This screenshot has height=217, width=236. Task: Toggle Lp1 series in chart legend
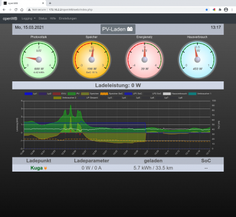[x=31, y=94]
